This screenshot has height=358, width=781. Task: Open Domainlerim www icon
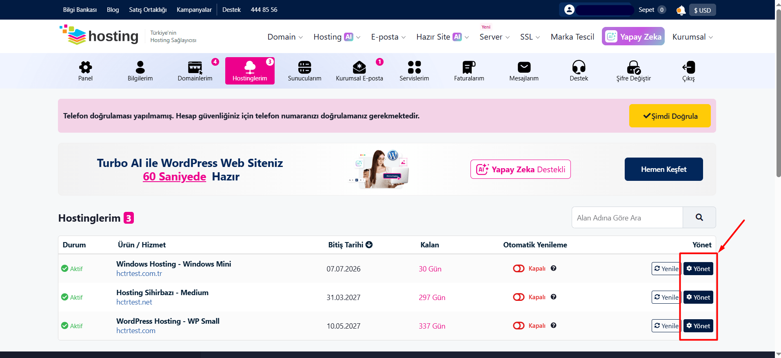click(195, 67)
